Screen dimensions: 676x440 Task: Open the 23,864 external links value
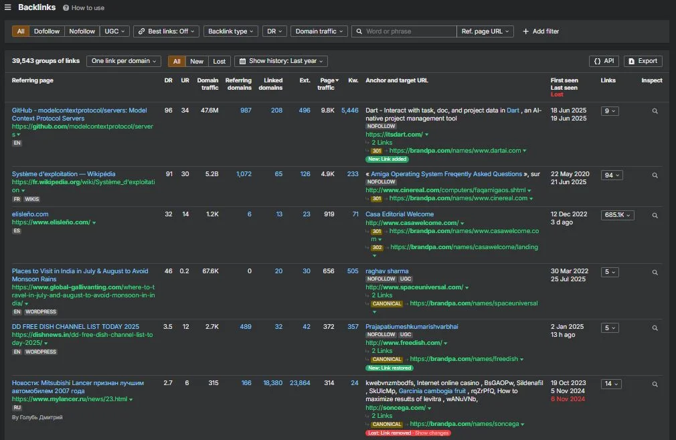coord(300,382)
